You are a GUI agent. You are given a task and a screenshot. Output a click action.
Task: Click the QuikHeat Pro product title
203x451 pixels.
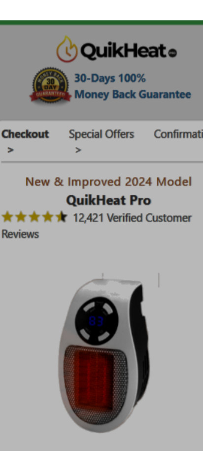click(x=108, y=200)
